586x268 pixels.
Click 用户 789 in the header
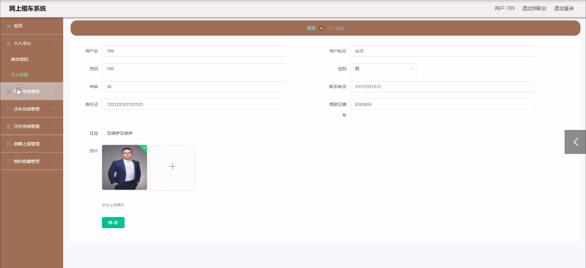(504, 8)
